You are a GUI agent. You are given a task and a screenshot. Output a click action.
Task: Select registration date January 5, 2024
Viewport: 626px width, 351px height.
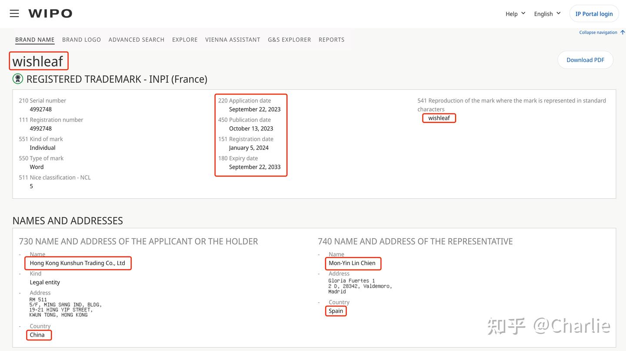(249, 148)
